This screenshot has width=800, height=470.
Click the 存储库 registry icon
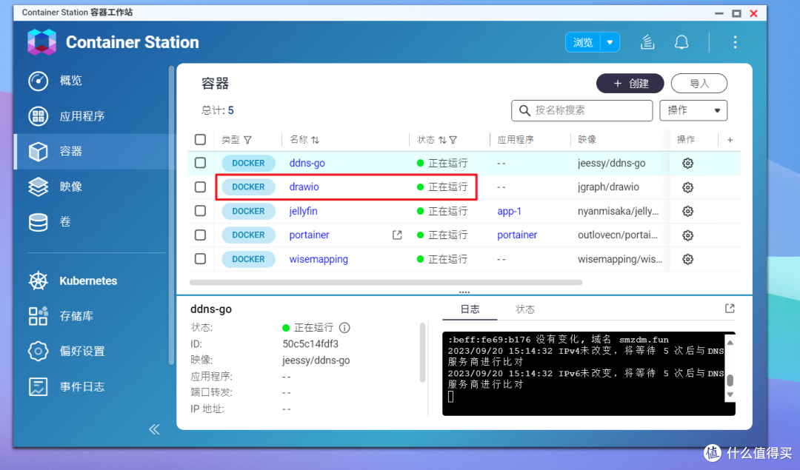39,316
